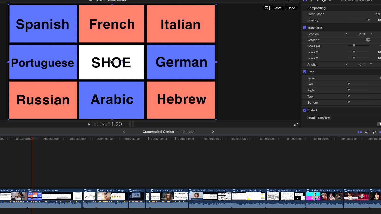Adjust the Crop Right slider handle
Image resolution: width=381 pixels, height=214 pixels.
click(x=349, y=90)
